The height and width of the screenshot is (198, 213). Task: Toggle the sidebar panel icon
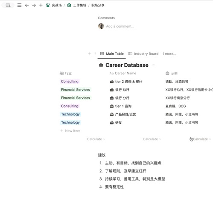pos(8,5)
